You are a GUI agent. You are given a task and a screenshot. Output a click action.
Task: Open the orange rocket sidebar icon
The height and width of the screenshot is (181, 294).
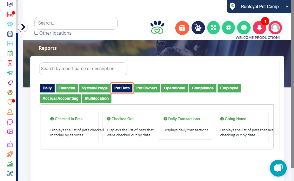[x=10, y=154]
